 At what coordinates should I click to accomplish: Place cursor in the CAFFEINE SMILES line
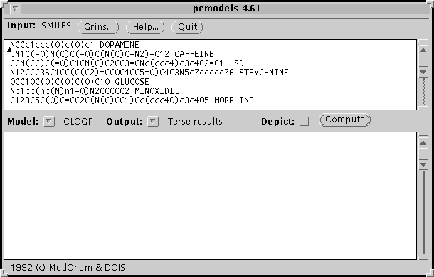pos(112,53)
